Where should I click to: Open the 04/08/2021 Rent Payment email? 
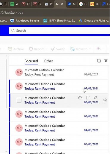click(x=59, y=128)
